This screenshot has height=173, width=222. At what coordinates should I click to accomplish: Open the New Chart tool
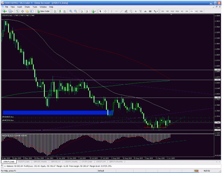point(4,11)
